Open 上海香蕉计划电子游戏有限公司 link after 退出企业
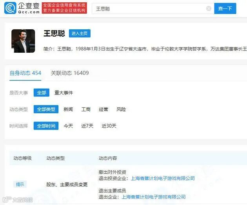 click(154, 197)
